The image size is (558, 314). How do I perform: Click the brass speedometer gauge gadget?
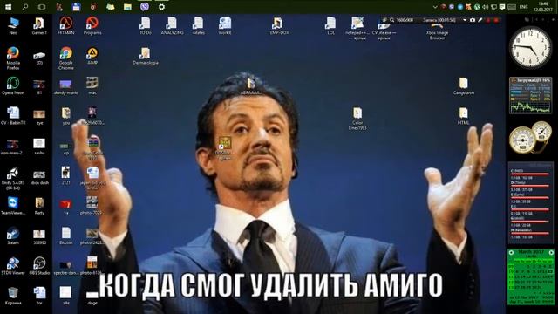coord(530,138)
